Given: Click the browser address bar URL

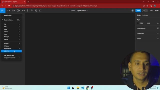Looking at the screenshot, I should point(56,6).
